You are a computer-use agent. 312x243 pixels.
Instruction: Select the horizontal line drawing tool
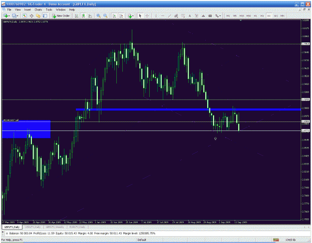click(x=163, y=16)
